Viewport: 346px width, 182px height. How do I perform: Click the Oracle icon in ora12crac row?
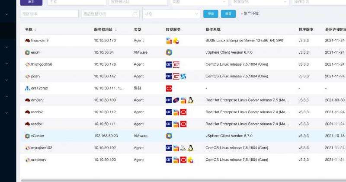tap(169, 89)
